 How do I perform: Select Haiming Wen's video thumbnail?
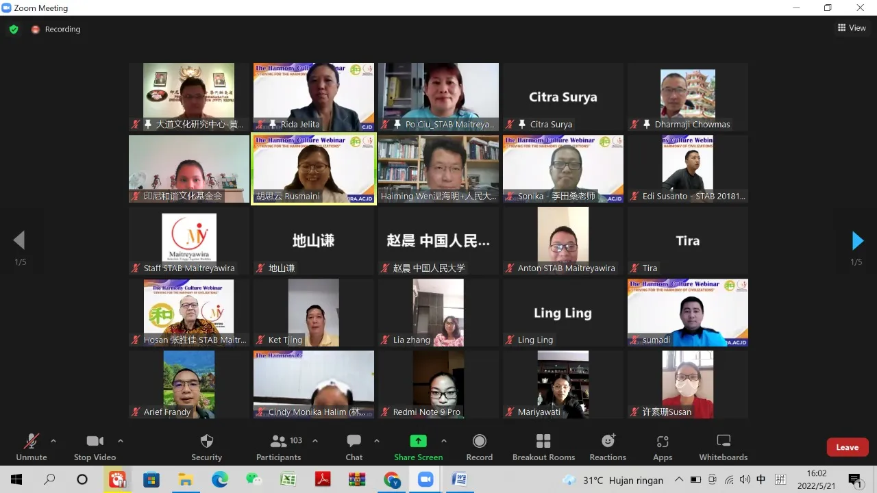click(x=438, y=168)
